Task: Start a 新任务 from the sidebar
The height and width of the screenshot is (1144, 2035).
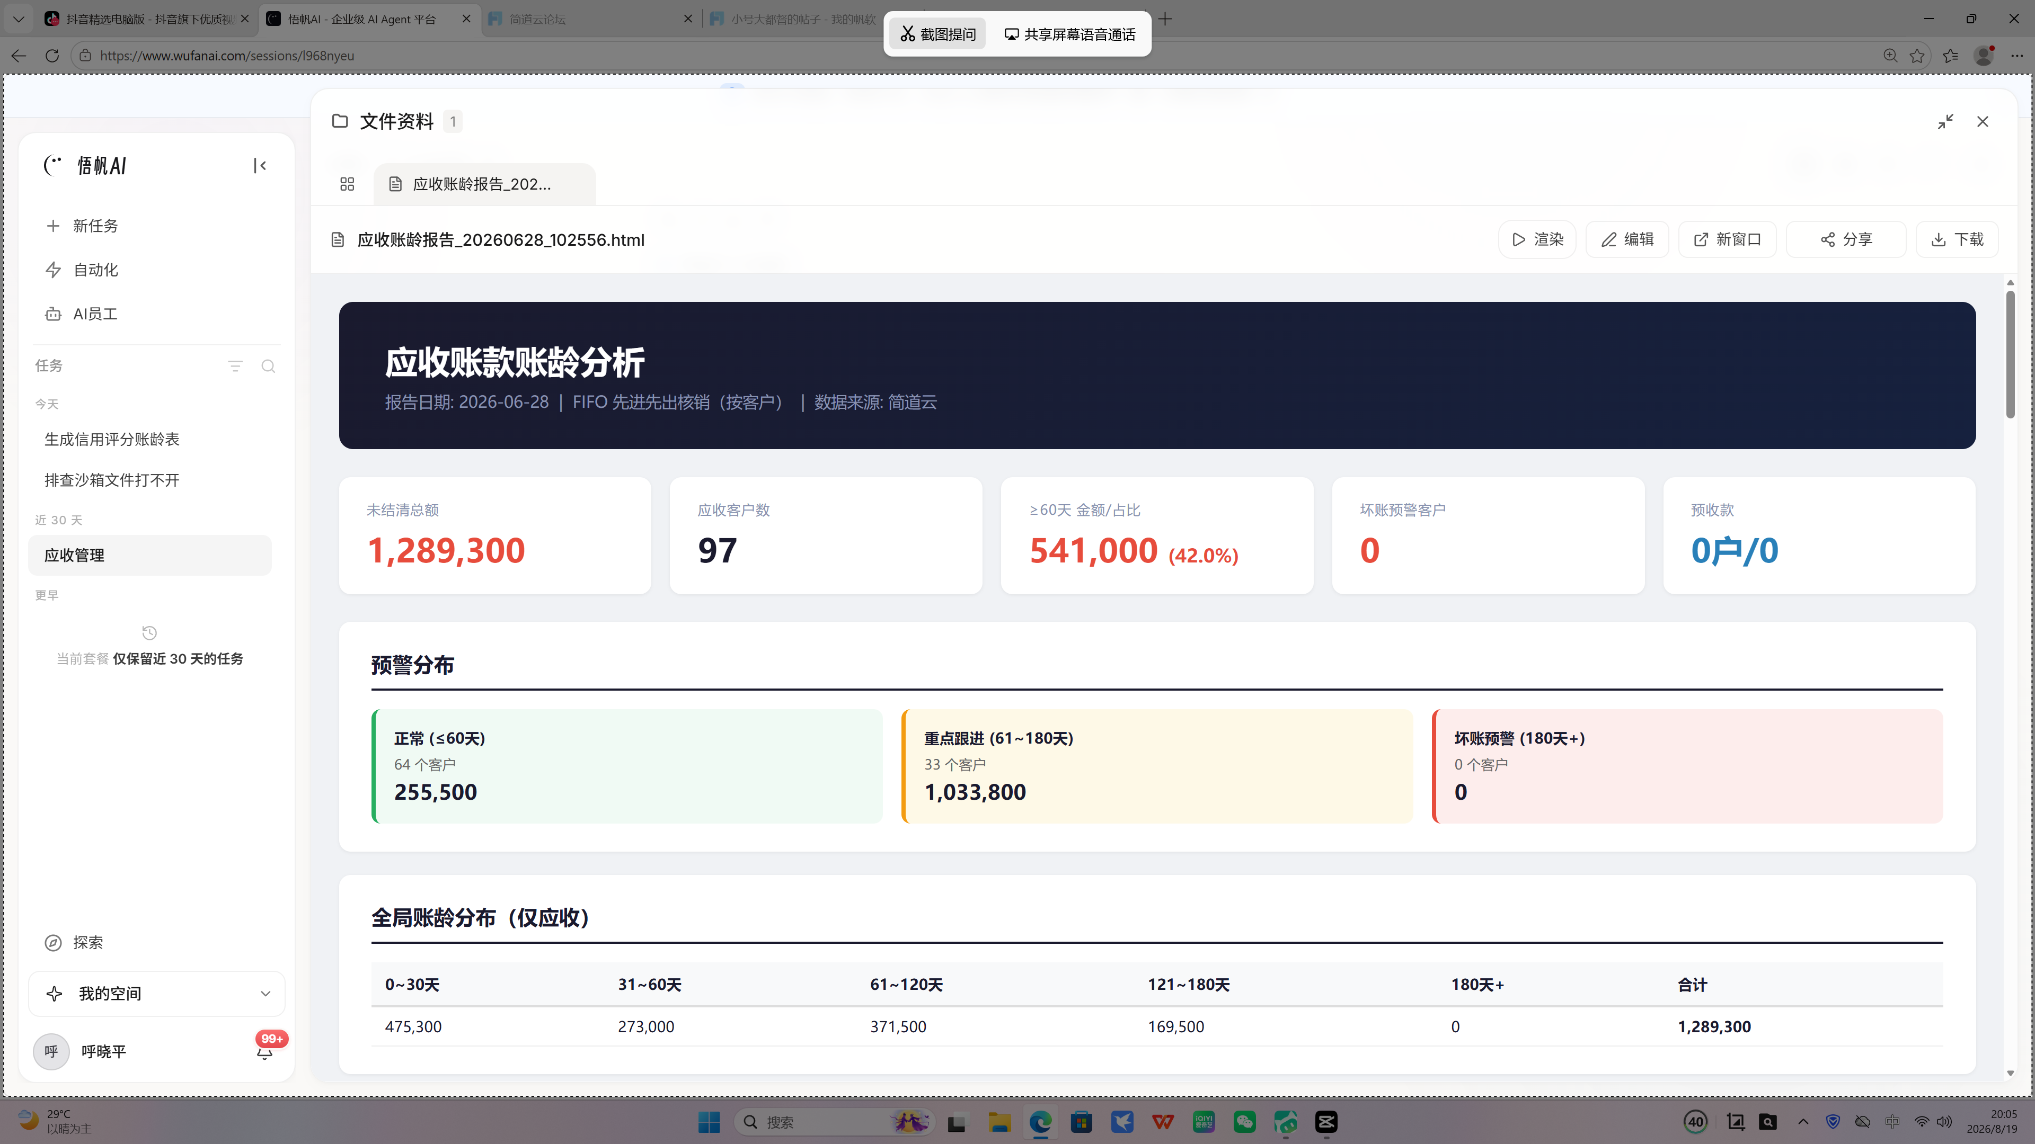Action: [82, 226]
